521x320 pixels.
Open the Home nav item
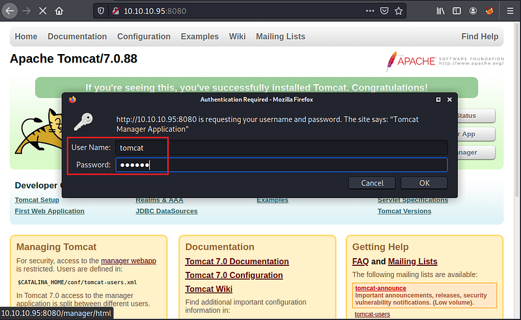[26, 36]
